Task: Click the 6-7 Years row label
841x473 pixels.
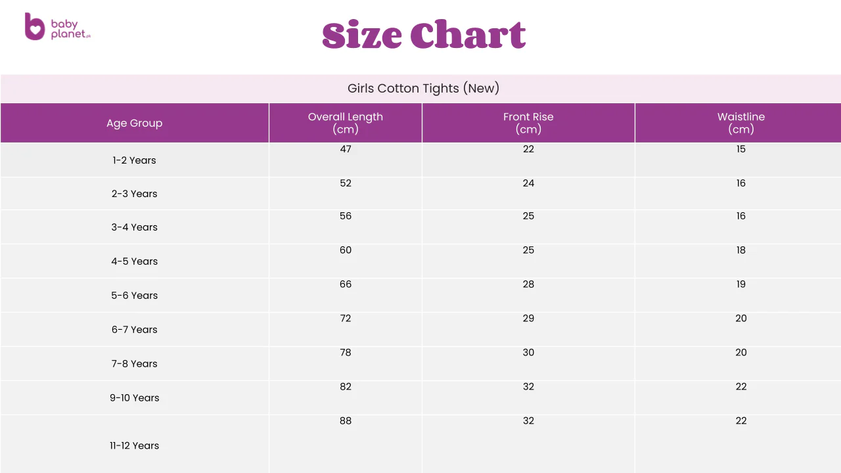Action: tap(134, 330)
